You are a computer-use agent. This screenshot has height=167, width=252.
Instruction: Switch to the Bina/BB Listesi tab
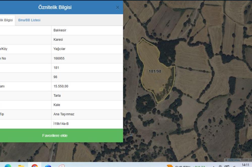click(29, 20)
